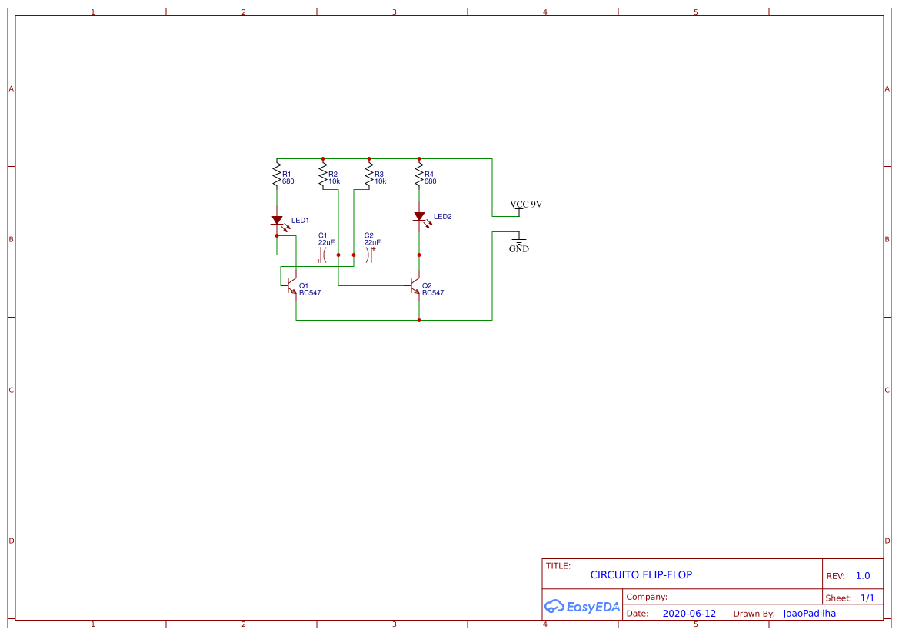Image resolution: width=899 pixels, height=636 pixels.
Task: Select the LED2 diode symbol
Action: click(420, 217)
